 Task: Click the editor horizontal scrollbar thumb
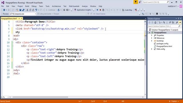40,97
